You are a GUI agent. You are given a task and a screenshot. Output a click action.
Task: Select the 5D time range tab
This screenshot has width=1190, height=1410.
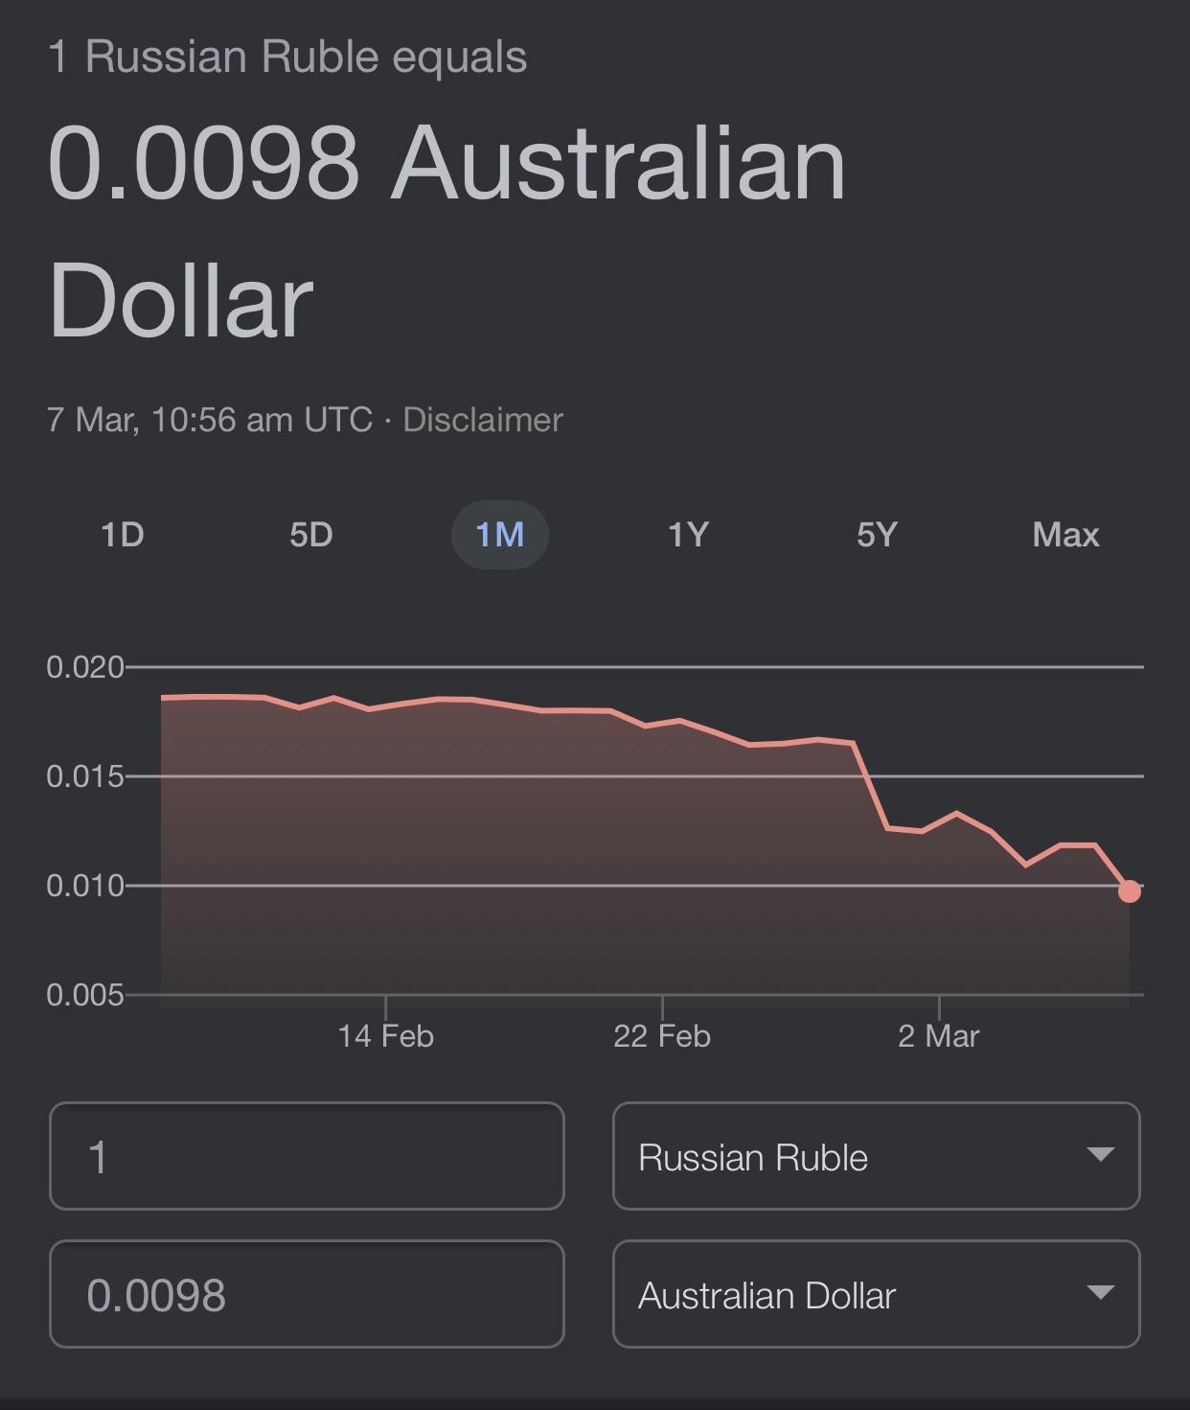(x=311, y=534)
